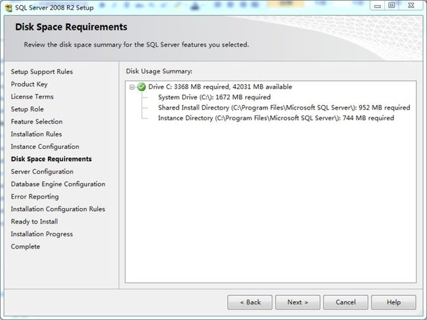Select the Error Reporting step
427x320 pixels.
click(35, 197)
